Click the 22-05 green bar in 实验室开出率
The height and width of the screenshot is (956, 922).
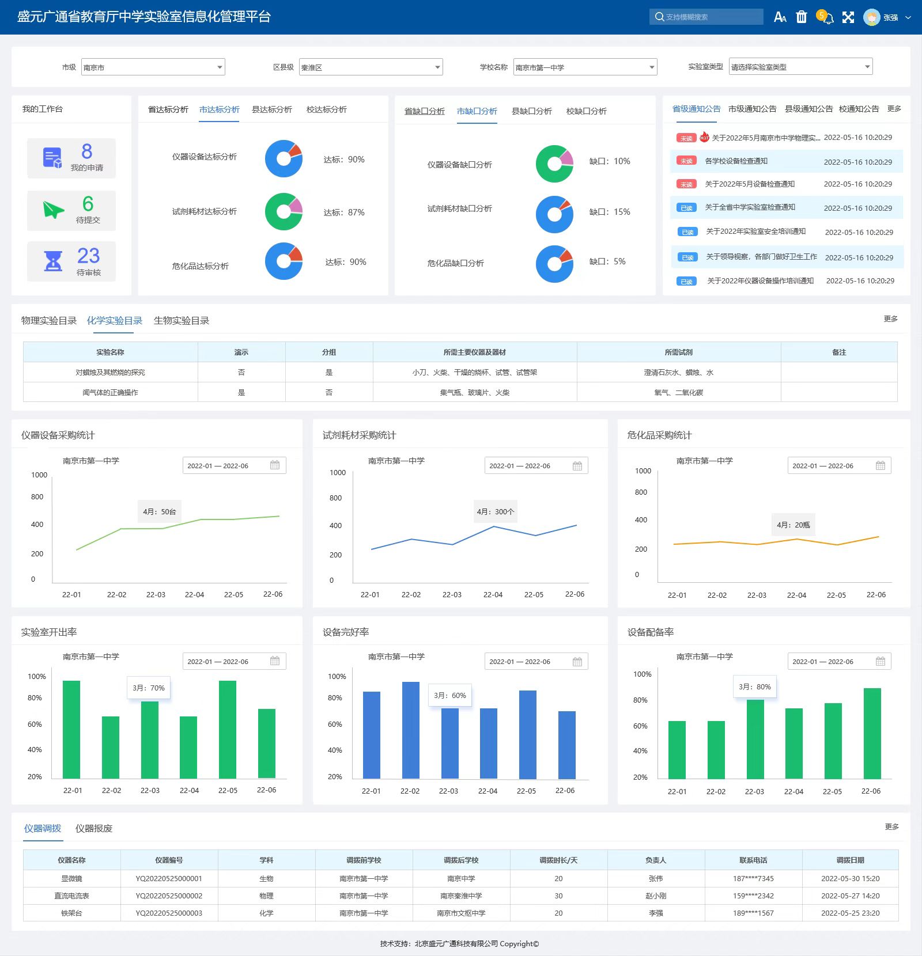tap(228, 730)
